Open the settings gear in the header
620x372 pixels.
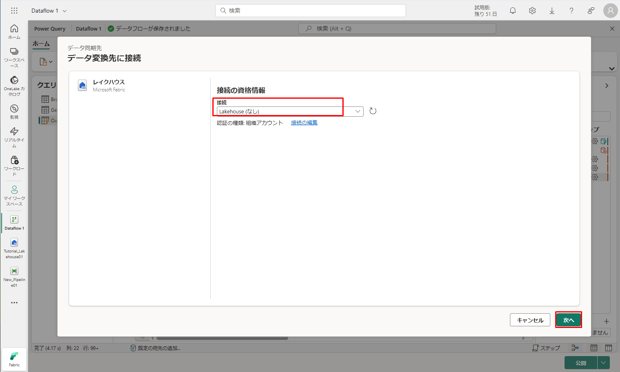coord(532,11)
